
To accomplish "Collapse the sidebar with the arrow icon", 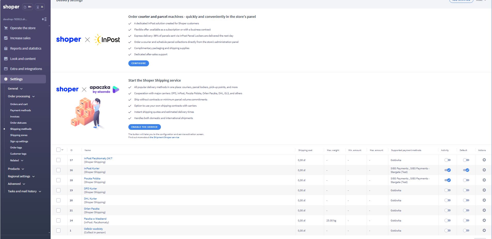I will coord(44,19).
